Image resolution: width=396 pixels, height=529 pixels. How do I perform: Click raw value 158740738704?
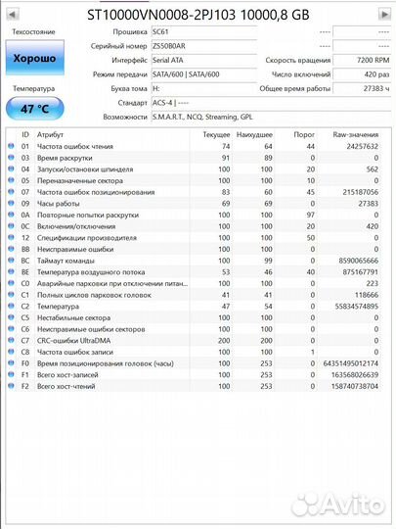355,386
